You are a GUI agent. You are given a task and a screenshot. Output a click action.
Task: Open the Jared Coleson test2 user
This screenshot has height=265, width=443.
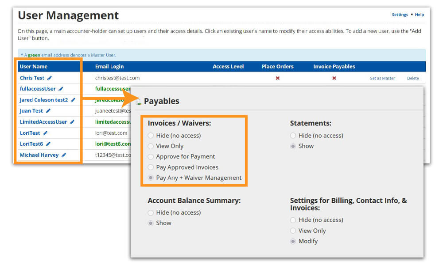point(44,100)
